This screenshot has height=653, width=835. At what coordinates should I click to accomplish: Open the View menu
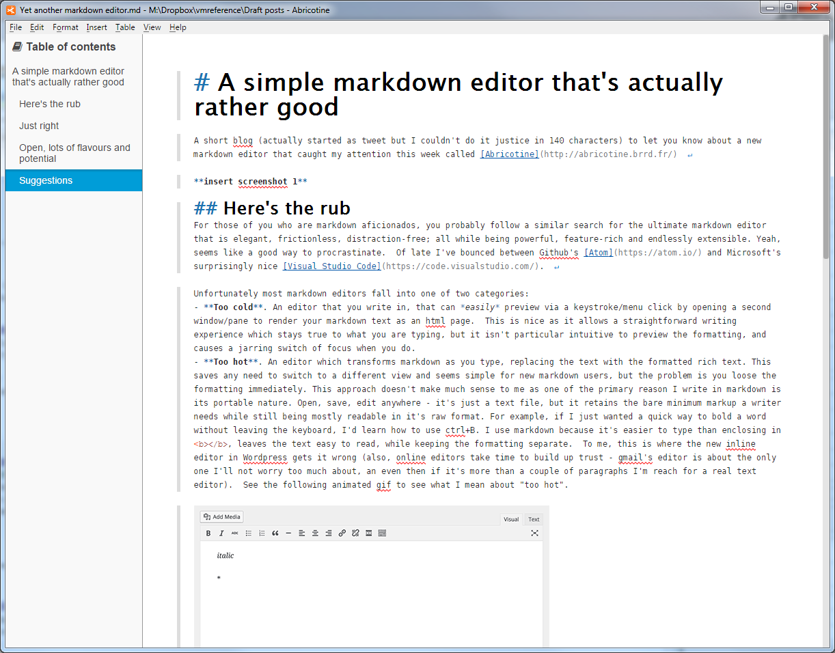coord(152,27)
